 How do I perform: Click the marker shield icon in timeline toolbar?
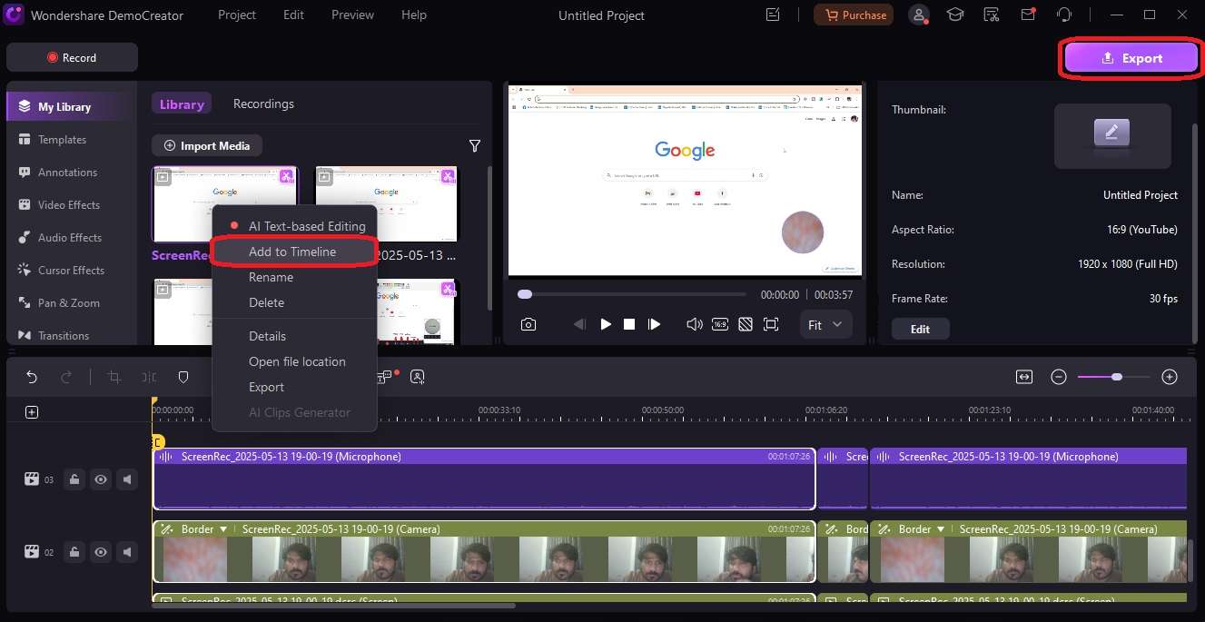pos(183,377)
